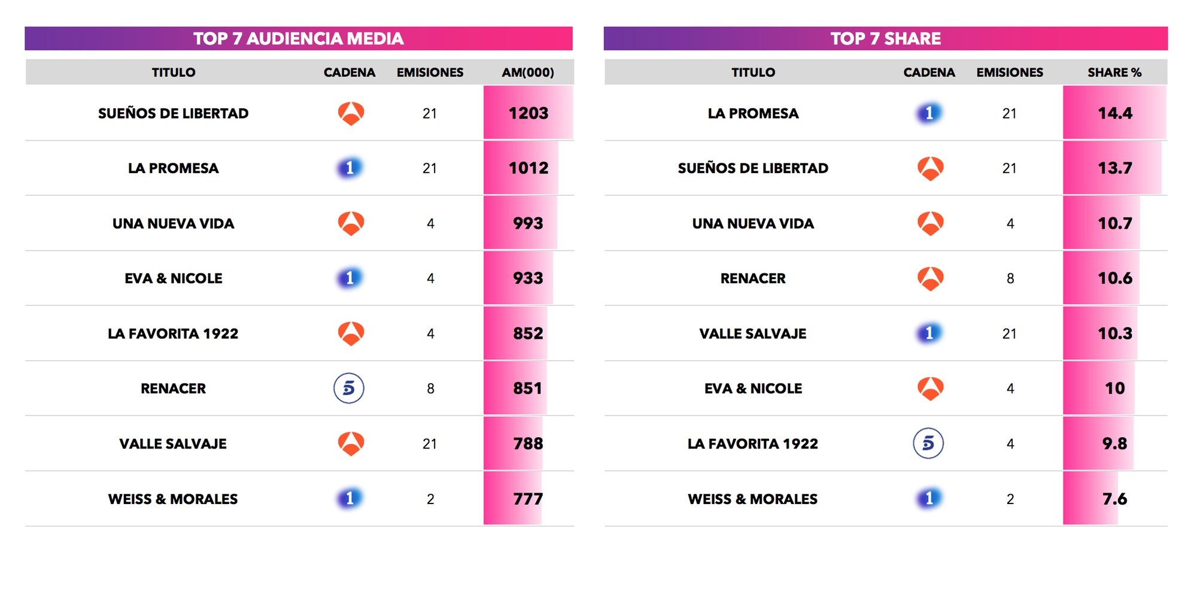Click the TOP 7 AUDIENCIA MEDIA banner
The height and width of the screenshot is (601, 1197).
[x=299, y=38]
